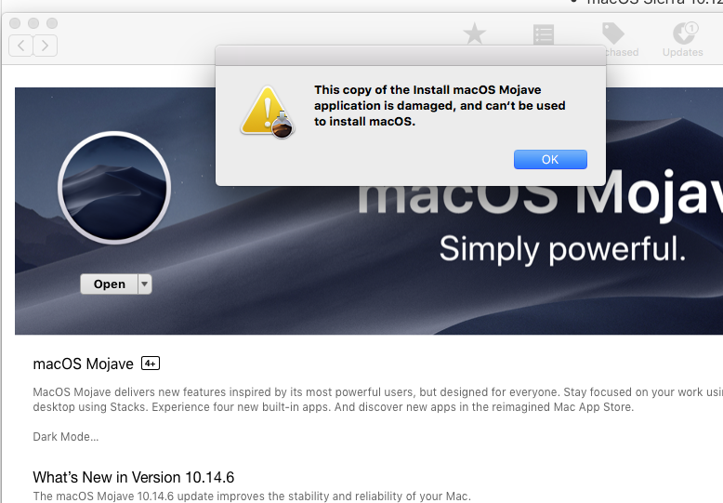Dismiss the damaged installer alert with OK
Viewport: 723px width, 503px height.
coord(550,160)
